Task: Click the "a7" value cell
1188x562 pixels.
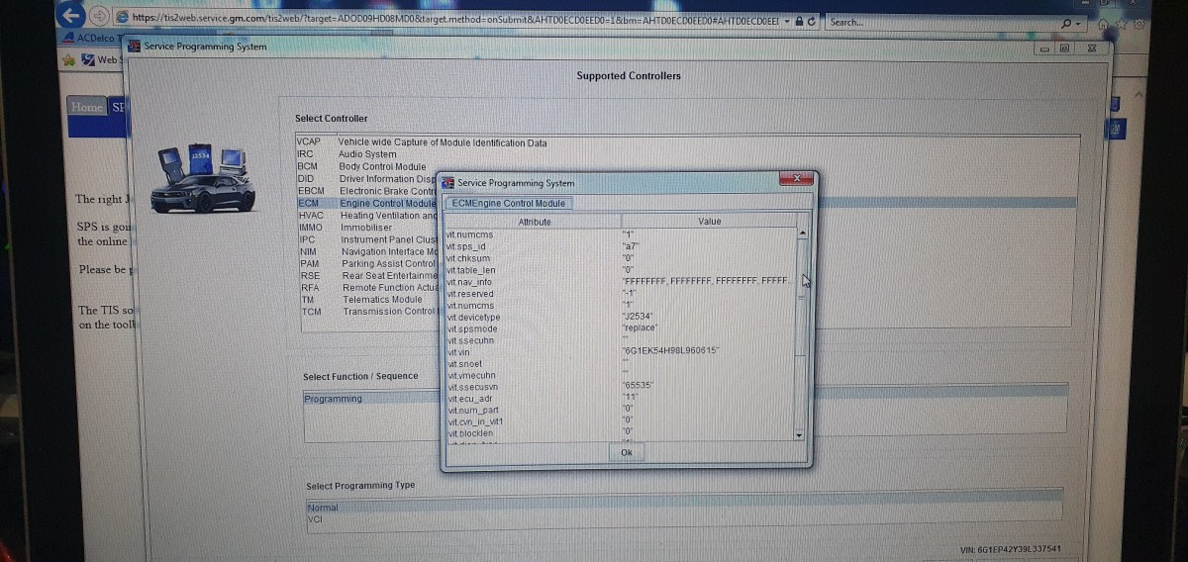Action: (630, 246)
